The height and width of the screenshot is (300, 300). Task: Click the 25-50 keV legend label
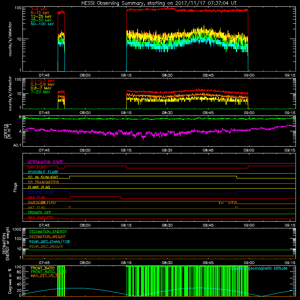(41, 20)
